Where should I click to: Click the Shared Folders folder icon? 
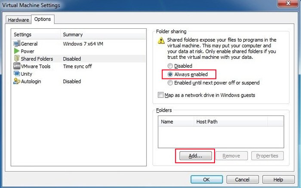17,58
